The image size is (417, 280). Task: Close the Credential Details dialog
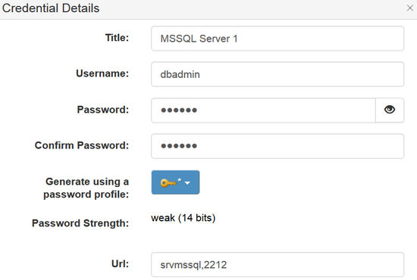pos(410,8)
